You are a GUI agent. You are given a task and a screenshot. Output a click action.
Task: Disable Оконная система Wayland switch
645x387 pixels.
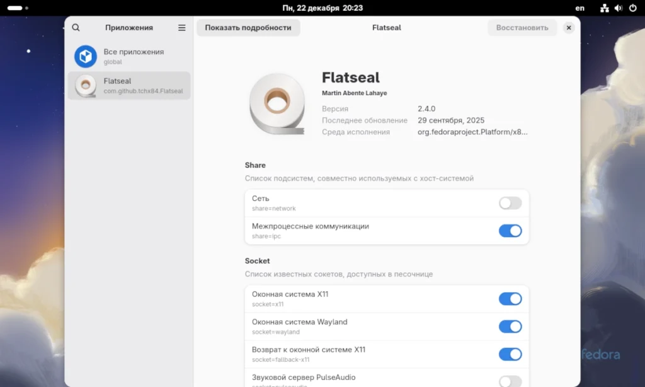[510, 326]
